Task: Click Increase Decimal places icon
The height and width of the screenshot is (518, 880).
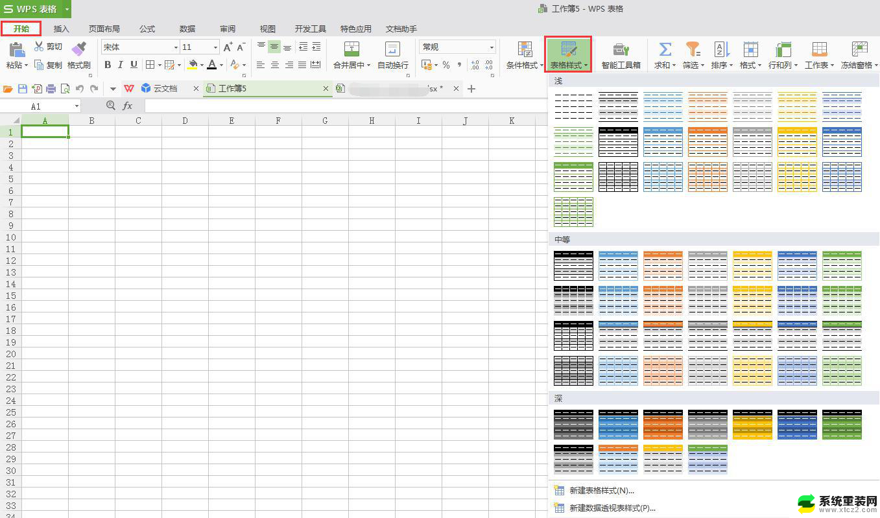Action: pos(475,65)
